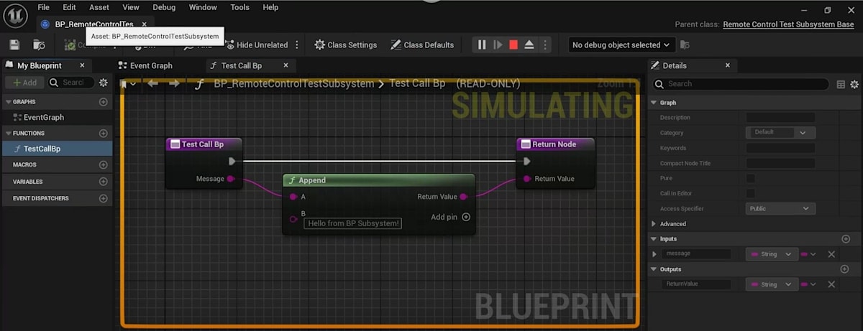This screenshot has height=331, width=863.
Task: Open Details property matrix grid icon
Action: click(x=841, y=84)
